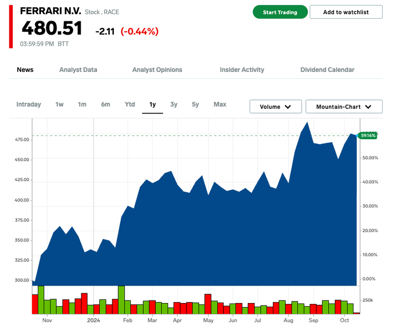Click the Stock, RACE ticker label
The image size is (394, 334).
tap(102, 12)
